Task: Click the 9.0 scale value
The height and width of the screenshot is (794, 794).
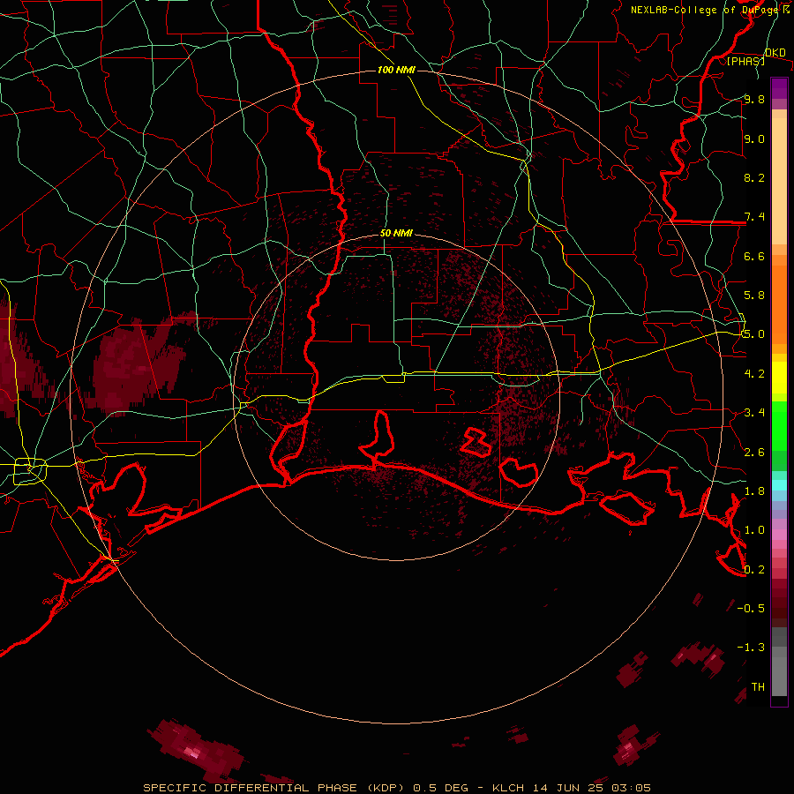Action: [x=754, y=139]
